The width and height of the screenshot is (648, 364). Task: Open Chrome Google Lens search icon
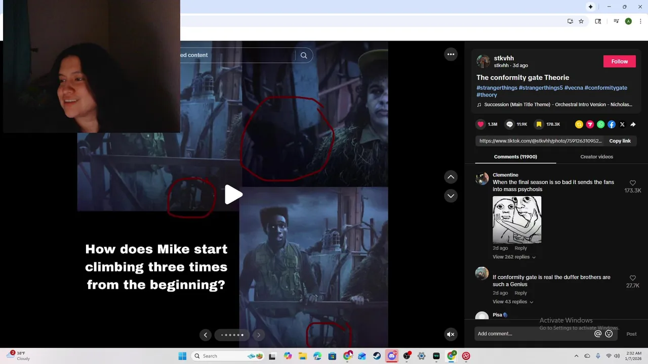point(598,21)
